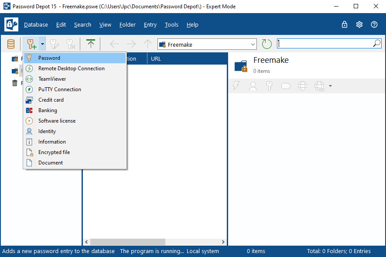Select the Favorites folder icon in tree
386x257 pixels.
tap(15, 58)
